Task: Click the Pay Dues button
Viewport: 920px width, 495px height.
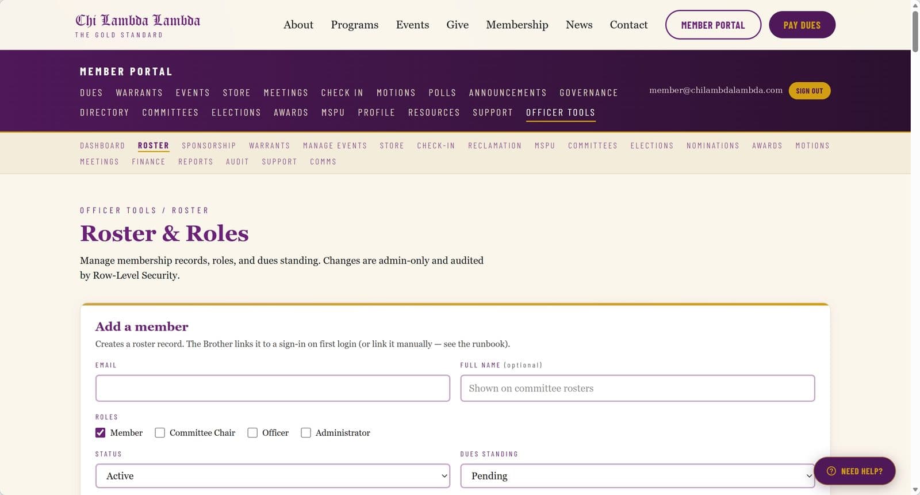Action: pyautogui.click(x=802, y=25)
